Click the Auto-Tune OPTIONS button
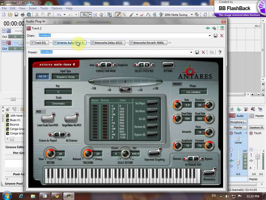 click(x=168, y=65)
